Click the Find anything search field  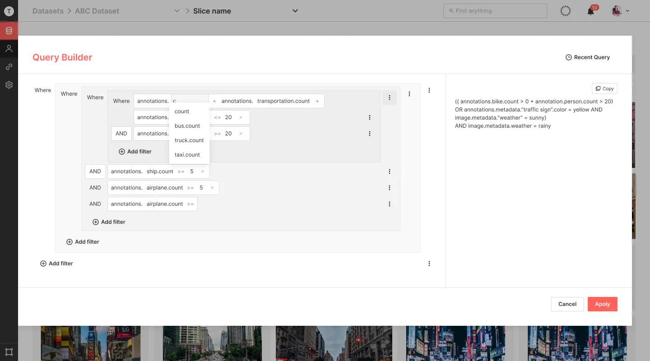[495, 11]
